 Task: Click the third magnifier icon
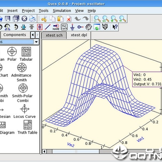(114, 19)
